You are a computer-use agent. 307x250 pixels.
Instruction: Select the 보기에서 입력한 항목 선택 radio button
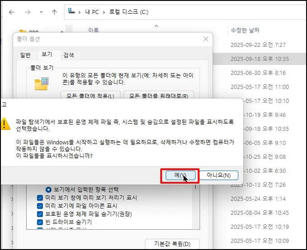pyautogui.click(x=48, y=190)
